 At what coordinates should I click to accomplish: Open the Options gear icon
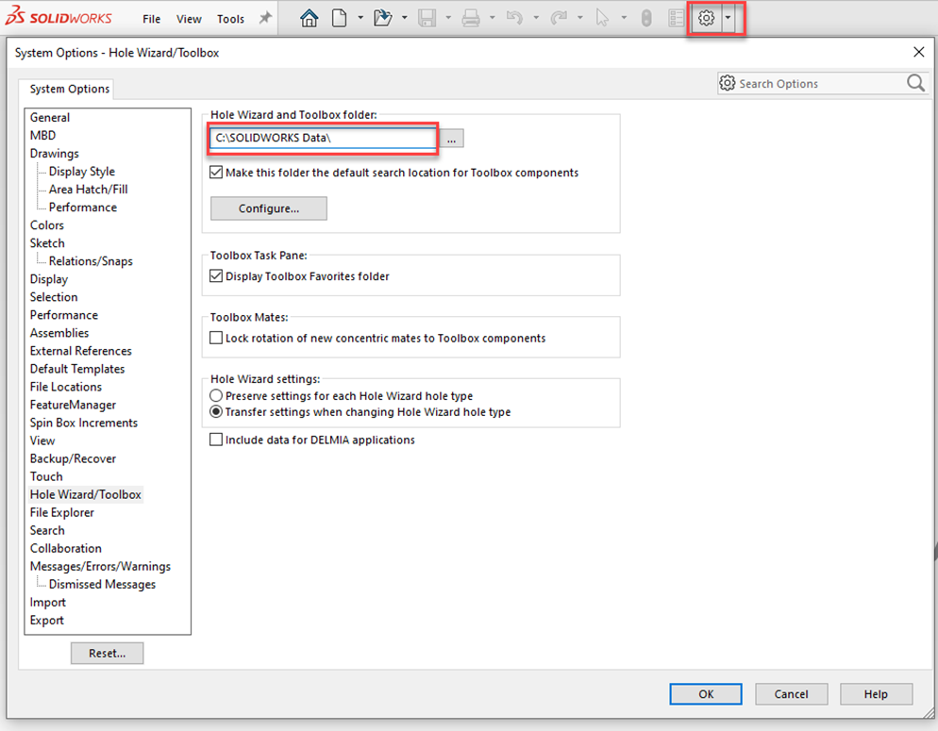pyautogui.click(x=706, y=18)
